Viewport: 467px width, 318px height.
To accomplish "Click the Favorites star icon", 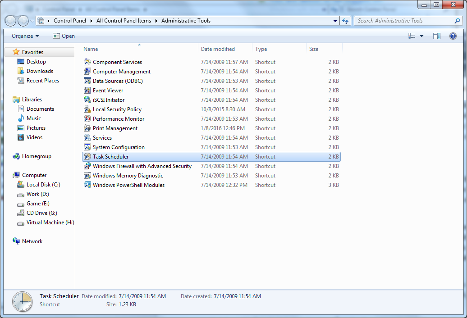I will (x=16, y=52).
